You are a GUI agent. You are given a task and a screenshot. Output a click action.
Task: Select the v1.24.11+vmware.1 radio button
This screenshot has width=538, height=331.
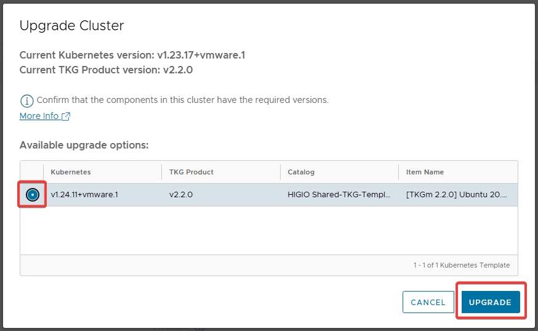pyautogui.click(x=33, y=195)
